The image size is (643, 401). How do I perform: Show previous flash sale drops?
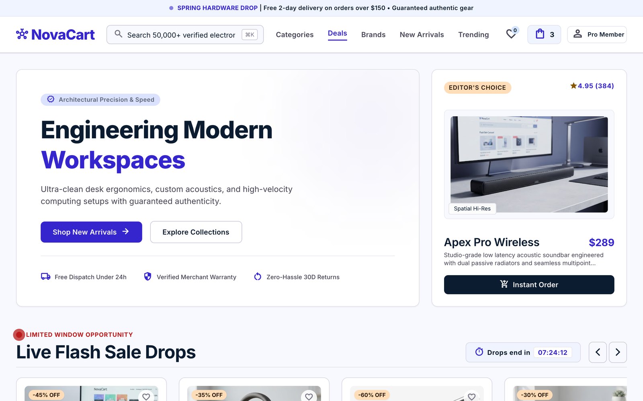[598, 352]
